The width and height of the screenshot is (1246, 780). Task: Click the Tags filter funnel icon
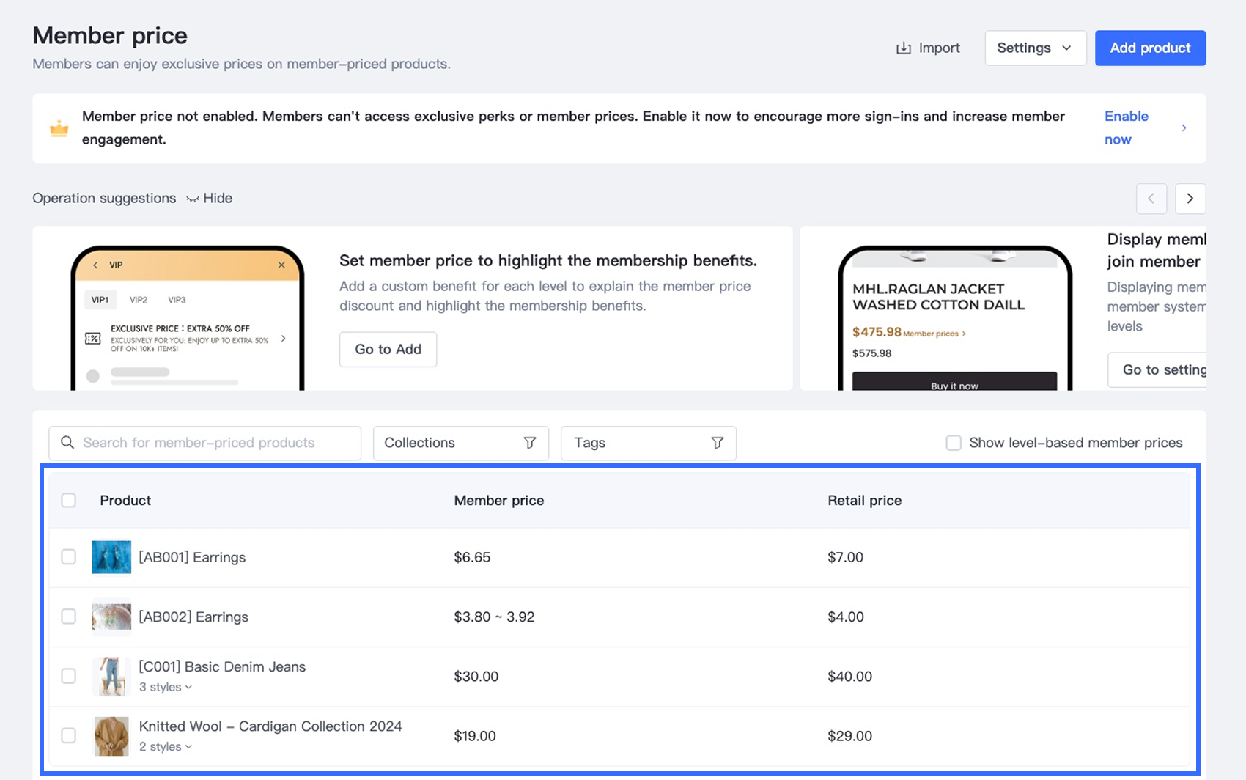tap(718, 443)
